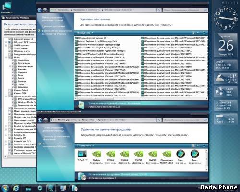Click the Internet Explorer taskbar icon
The height and width of the screenshot is (192, 240).
[x=16, y=188]
